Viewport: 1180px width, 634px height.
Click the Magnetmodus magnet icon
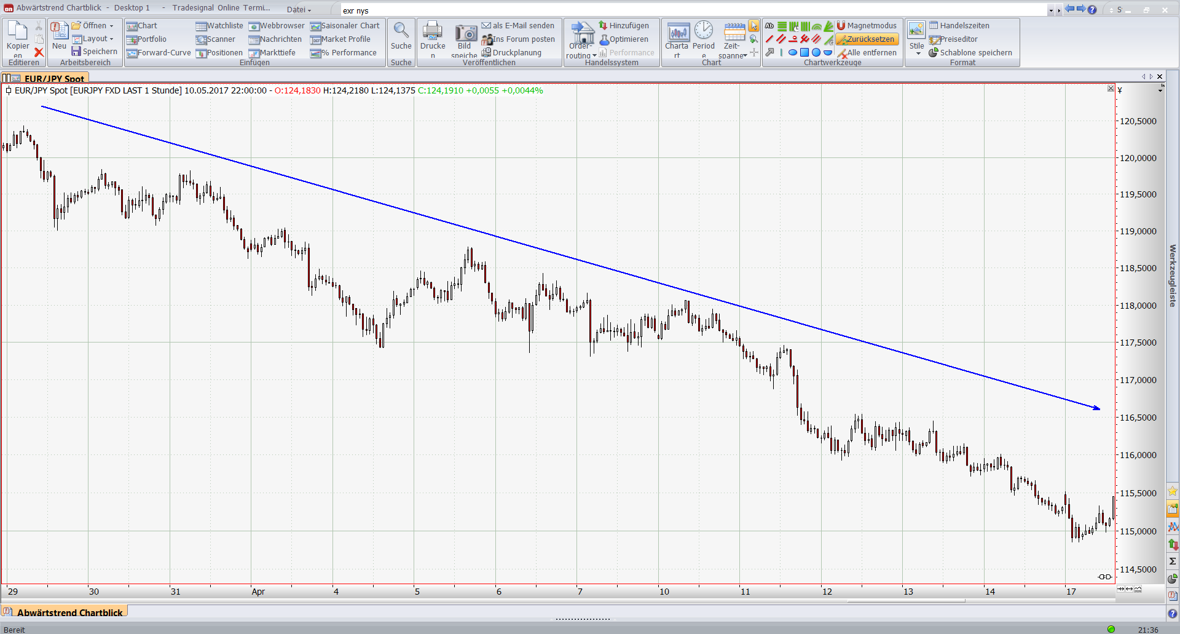841,25
